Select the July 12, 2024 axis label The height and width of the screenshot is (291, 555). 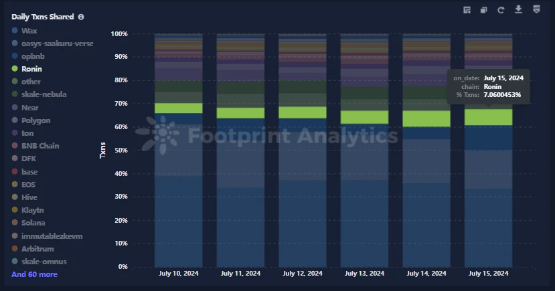click(303, 274)
